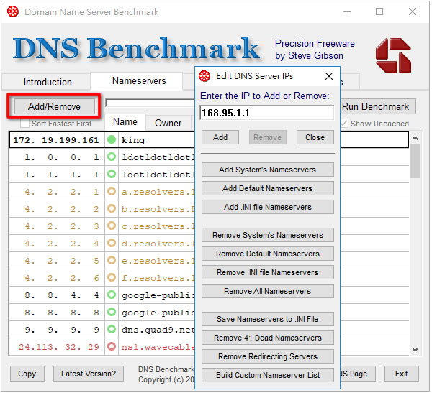Click the Add/Remove button
The height and width of the screenshot is (393, 432).
54,106
